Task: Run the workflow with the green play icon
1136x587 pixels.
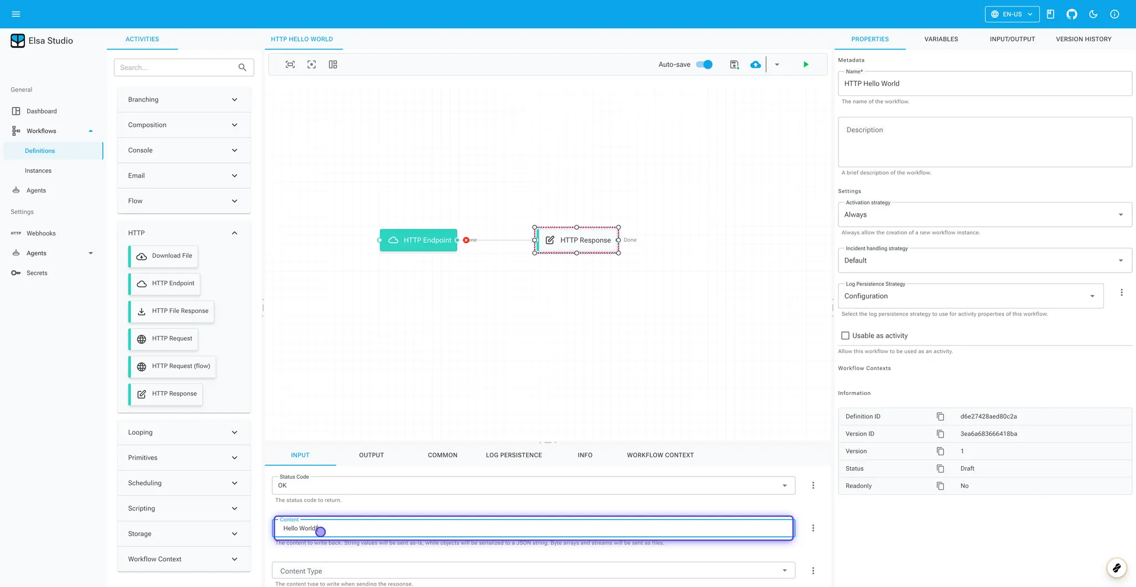Action: click(805, 65)
